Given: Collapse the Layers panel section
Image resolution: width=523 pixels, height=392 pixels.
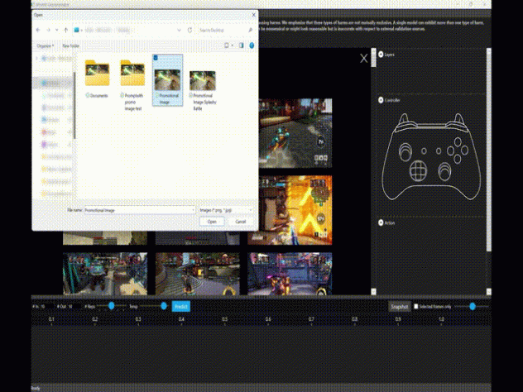Looking at the screenshot, I should tap(381, 55).
